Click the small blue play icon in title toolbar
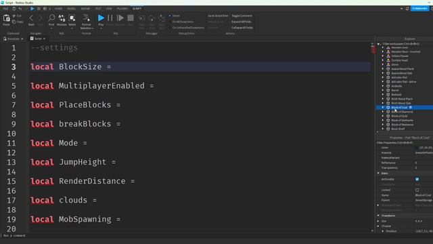Viewport: 433px width, 244px height. point(32,9)
